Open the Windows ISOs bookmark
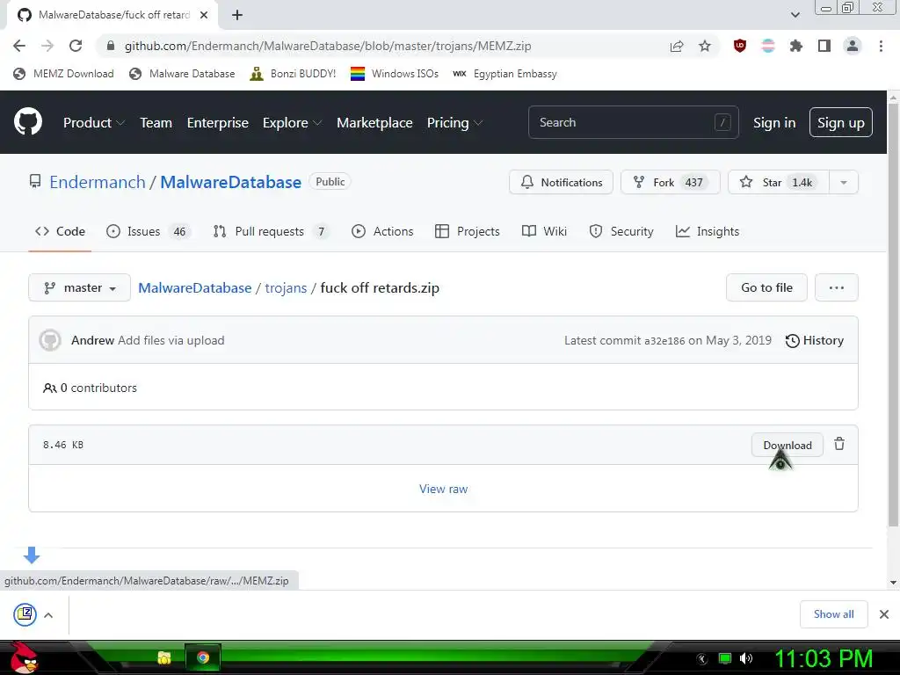Image resolution: width=900 pixels, height=675 pixels. tap(395, 74)
